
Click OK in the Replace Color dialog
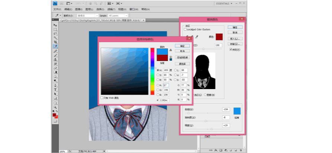(235, 27)
